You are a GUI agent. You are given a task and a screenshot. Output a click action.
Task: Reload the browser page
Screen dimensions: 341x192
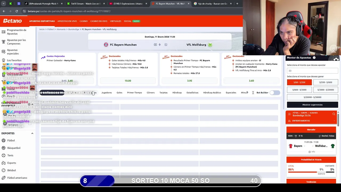click(x=17, y=11)
